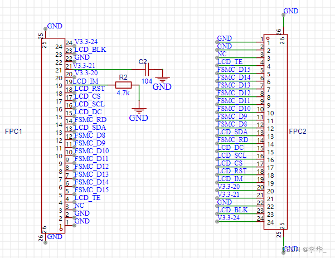335x258 pixels.
Task: Click the 4.7k resistor value
Action: click(123, 93)
